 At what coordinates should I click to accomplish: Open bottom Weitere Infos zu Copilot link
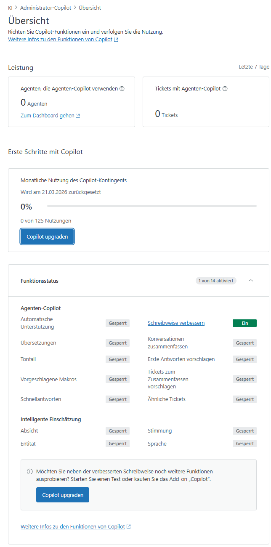tap(73, 527)
